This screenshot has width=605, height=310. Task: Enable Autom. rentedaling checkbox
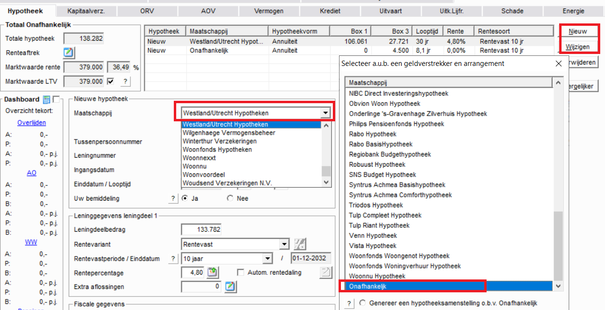click(x=241, y=272)
